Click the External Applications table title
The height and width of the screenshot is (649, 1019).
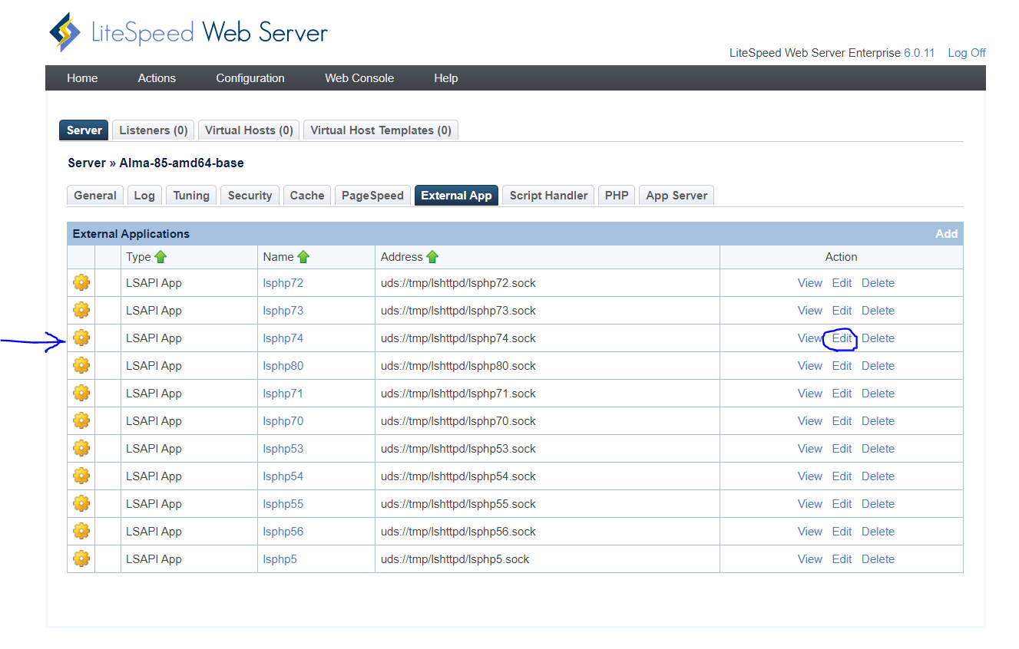click(x=131, y=234)
